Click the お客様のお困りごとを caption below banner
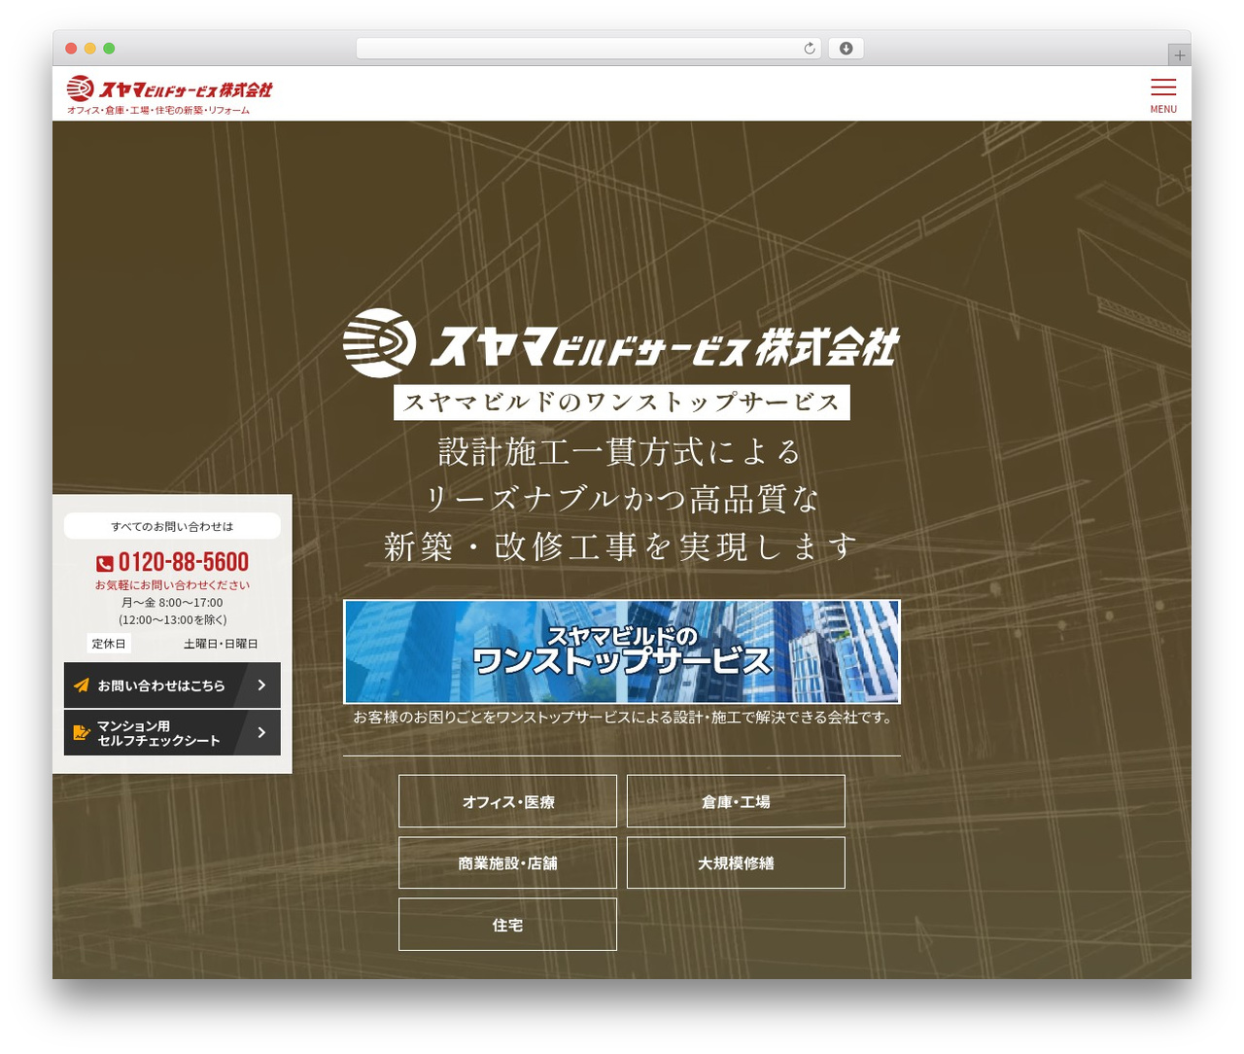This screenshot has height=1054, width=1244. coord(622,718)
